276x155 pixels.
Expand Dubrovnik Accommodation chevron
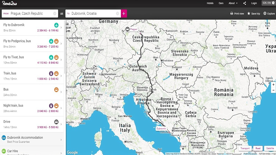click(x=61, y=140)
